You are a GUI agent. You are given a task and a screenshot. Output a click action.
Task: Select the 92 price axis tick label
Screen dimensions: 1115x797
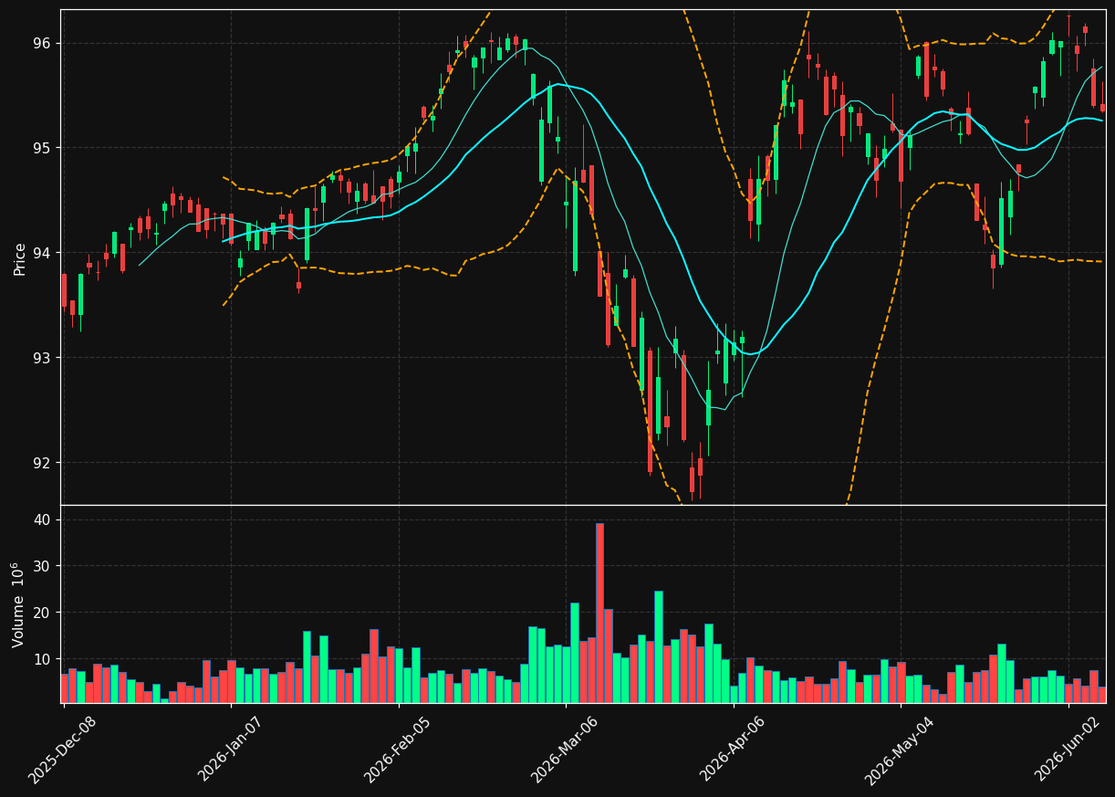pyautogui.click(x=44, y=463)
